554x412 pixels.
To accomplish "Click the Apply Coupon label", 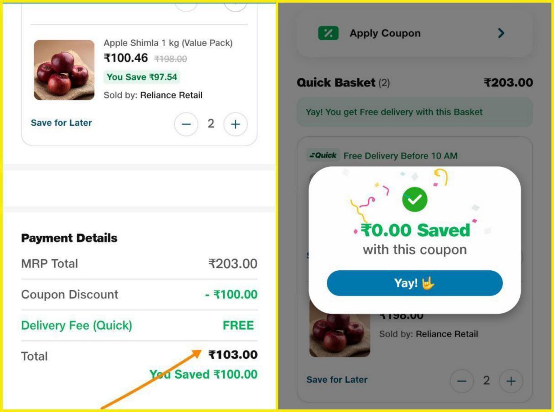I will [385, 33].
